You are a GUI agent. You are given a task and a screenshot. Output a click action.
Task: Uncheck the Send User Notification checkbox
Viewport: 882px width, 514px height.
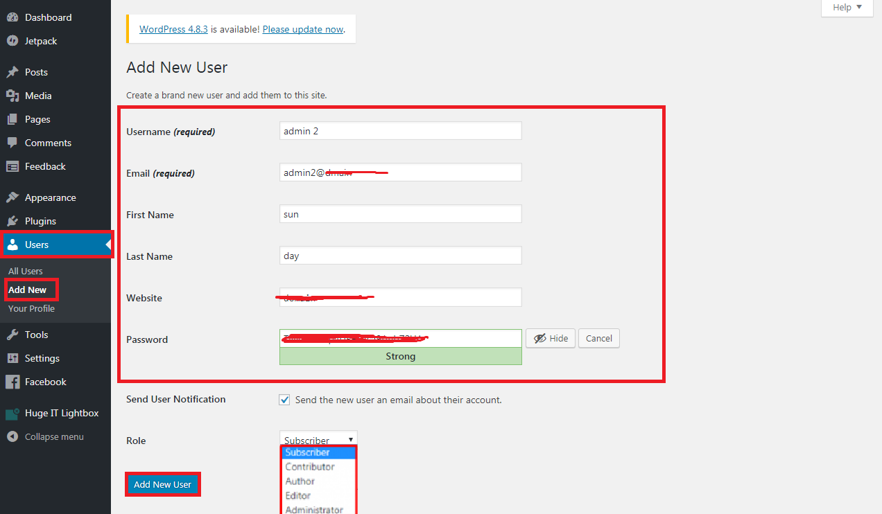tap(284, 400)
